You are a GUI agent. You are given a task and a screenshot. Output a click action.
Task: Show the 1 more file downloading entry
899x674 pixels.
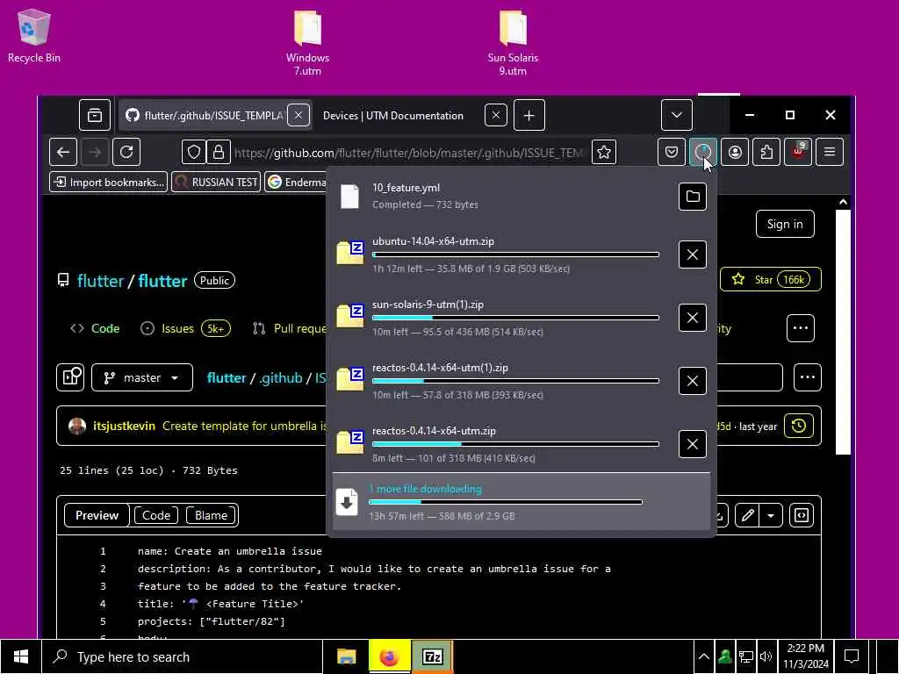click(x=521, y=501)
